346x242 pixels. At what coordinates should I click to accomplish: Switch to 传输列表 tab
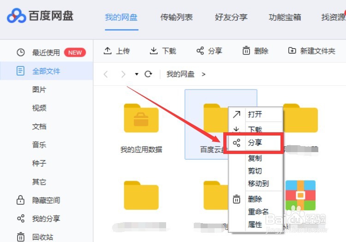pyautogui.click(x=177, y=17)
